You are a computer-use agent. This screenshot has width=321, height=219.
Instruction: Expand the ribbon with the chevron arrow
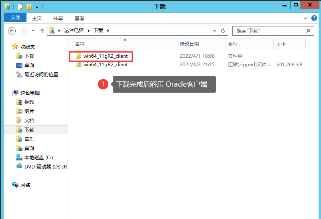[305, 18]
